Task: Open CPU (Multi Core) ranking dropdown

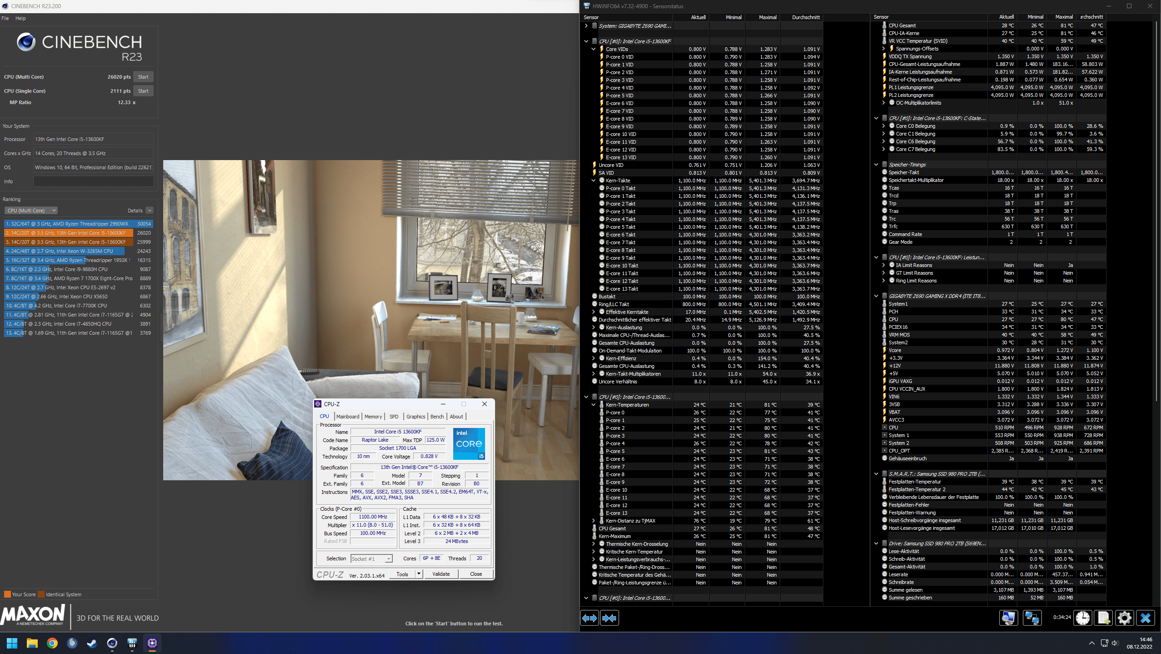Action: [x=31, y=211]
